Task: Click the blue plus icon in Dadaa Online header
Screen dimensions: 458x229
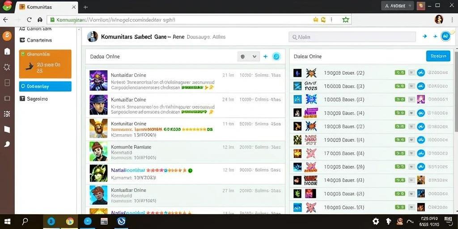Action: tap(266, 56)
